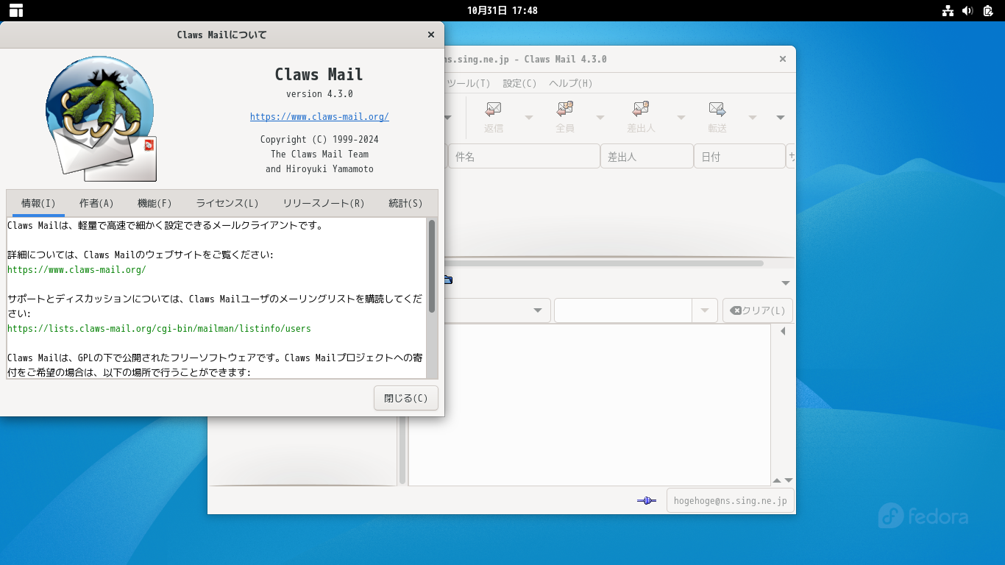
Task: Click the battery indicator icon in top bar
Action: (x=988, y=10)
